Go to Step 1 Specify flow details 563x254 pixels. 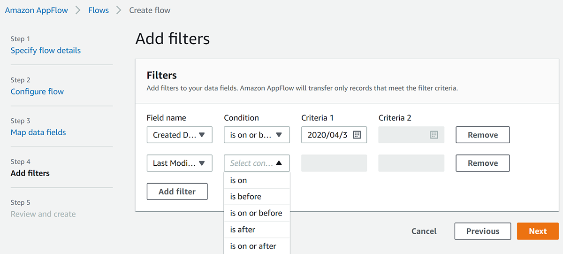tap(46, 50)
